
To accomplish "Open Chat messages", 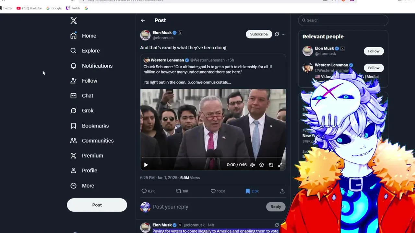I will point(82,95).
